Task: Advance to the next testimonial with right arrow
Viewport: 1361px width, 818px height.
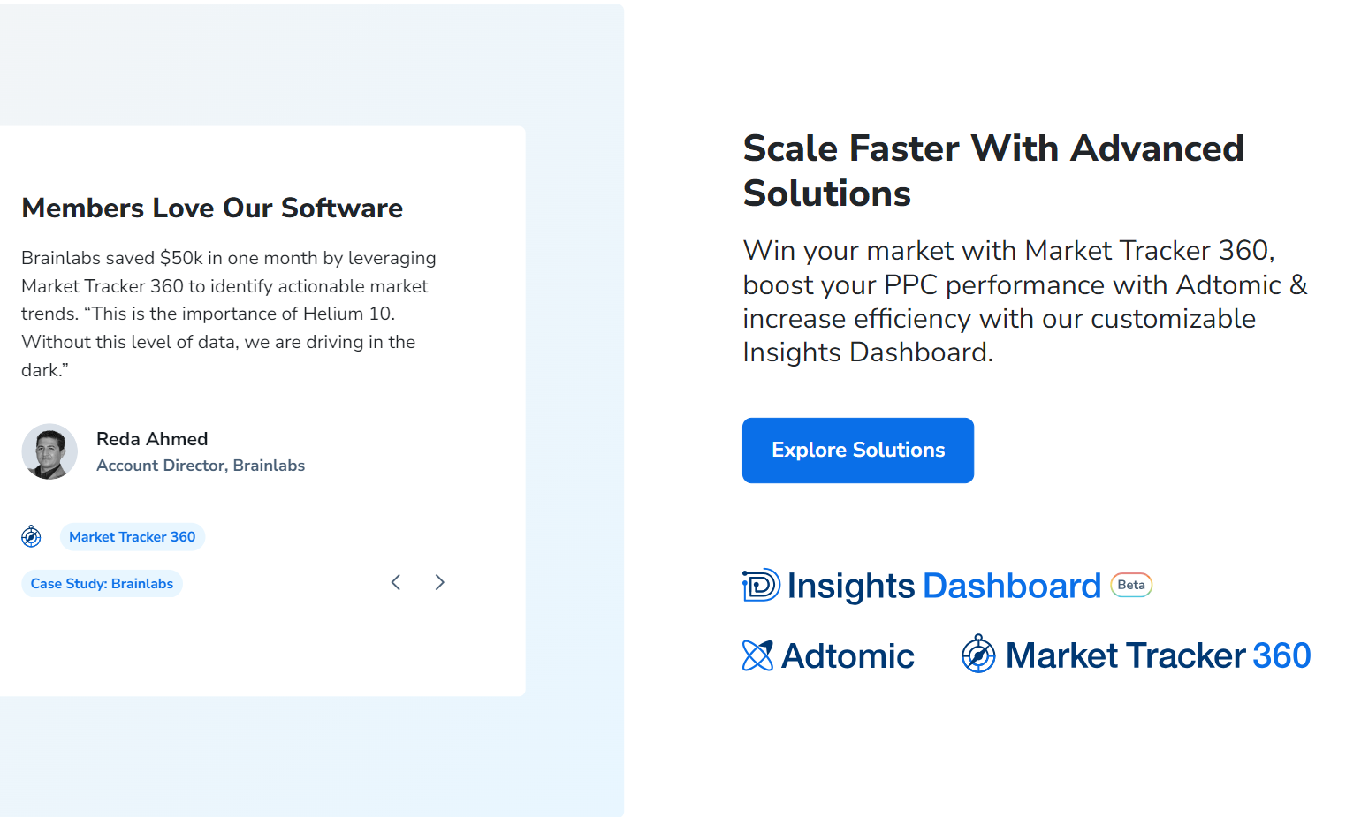Action: click(x=439, y=582)
